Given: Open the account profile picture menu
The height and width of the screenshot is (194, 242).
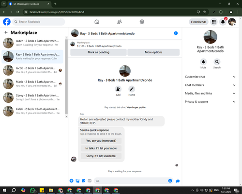Looking at the screenshot, I should (x=232, y=22).
